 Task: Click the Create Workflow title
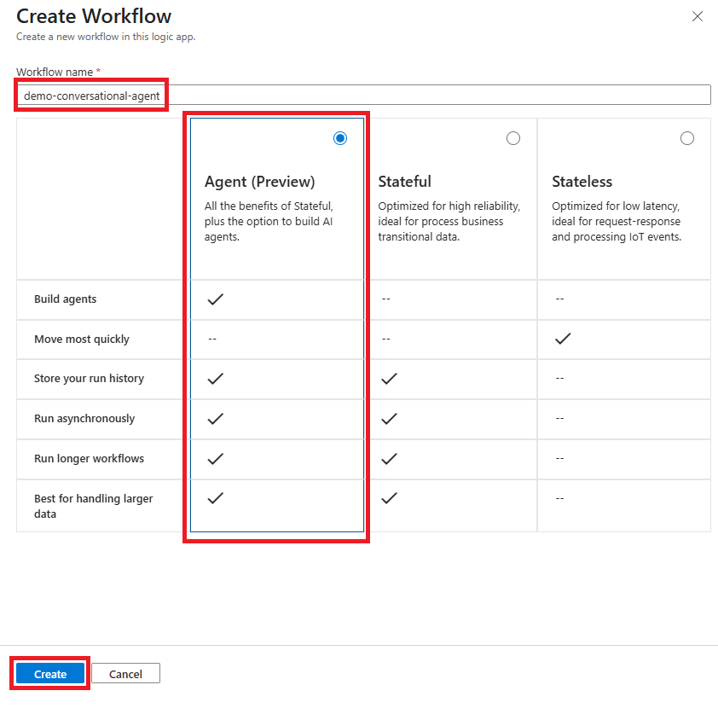[94, 16]
